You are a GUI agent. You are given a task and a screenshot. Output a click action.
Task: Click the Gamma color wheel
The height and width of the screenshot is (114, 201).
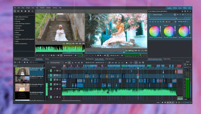pos(169,32)
